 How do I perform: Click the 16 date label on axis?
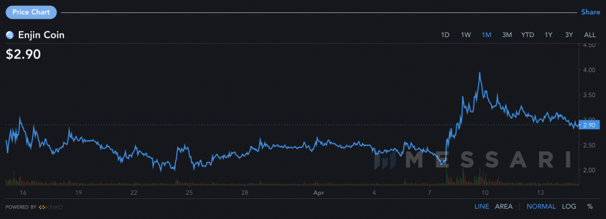tap(23, 192)
